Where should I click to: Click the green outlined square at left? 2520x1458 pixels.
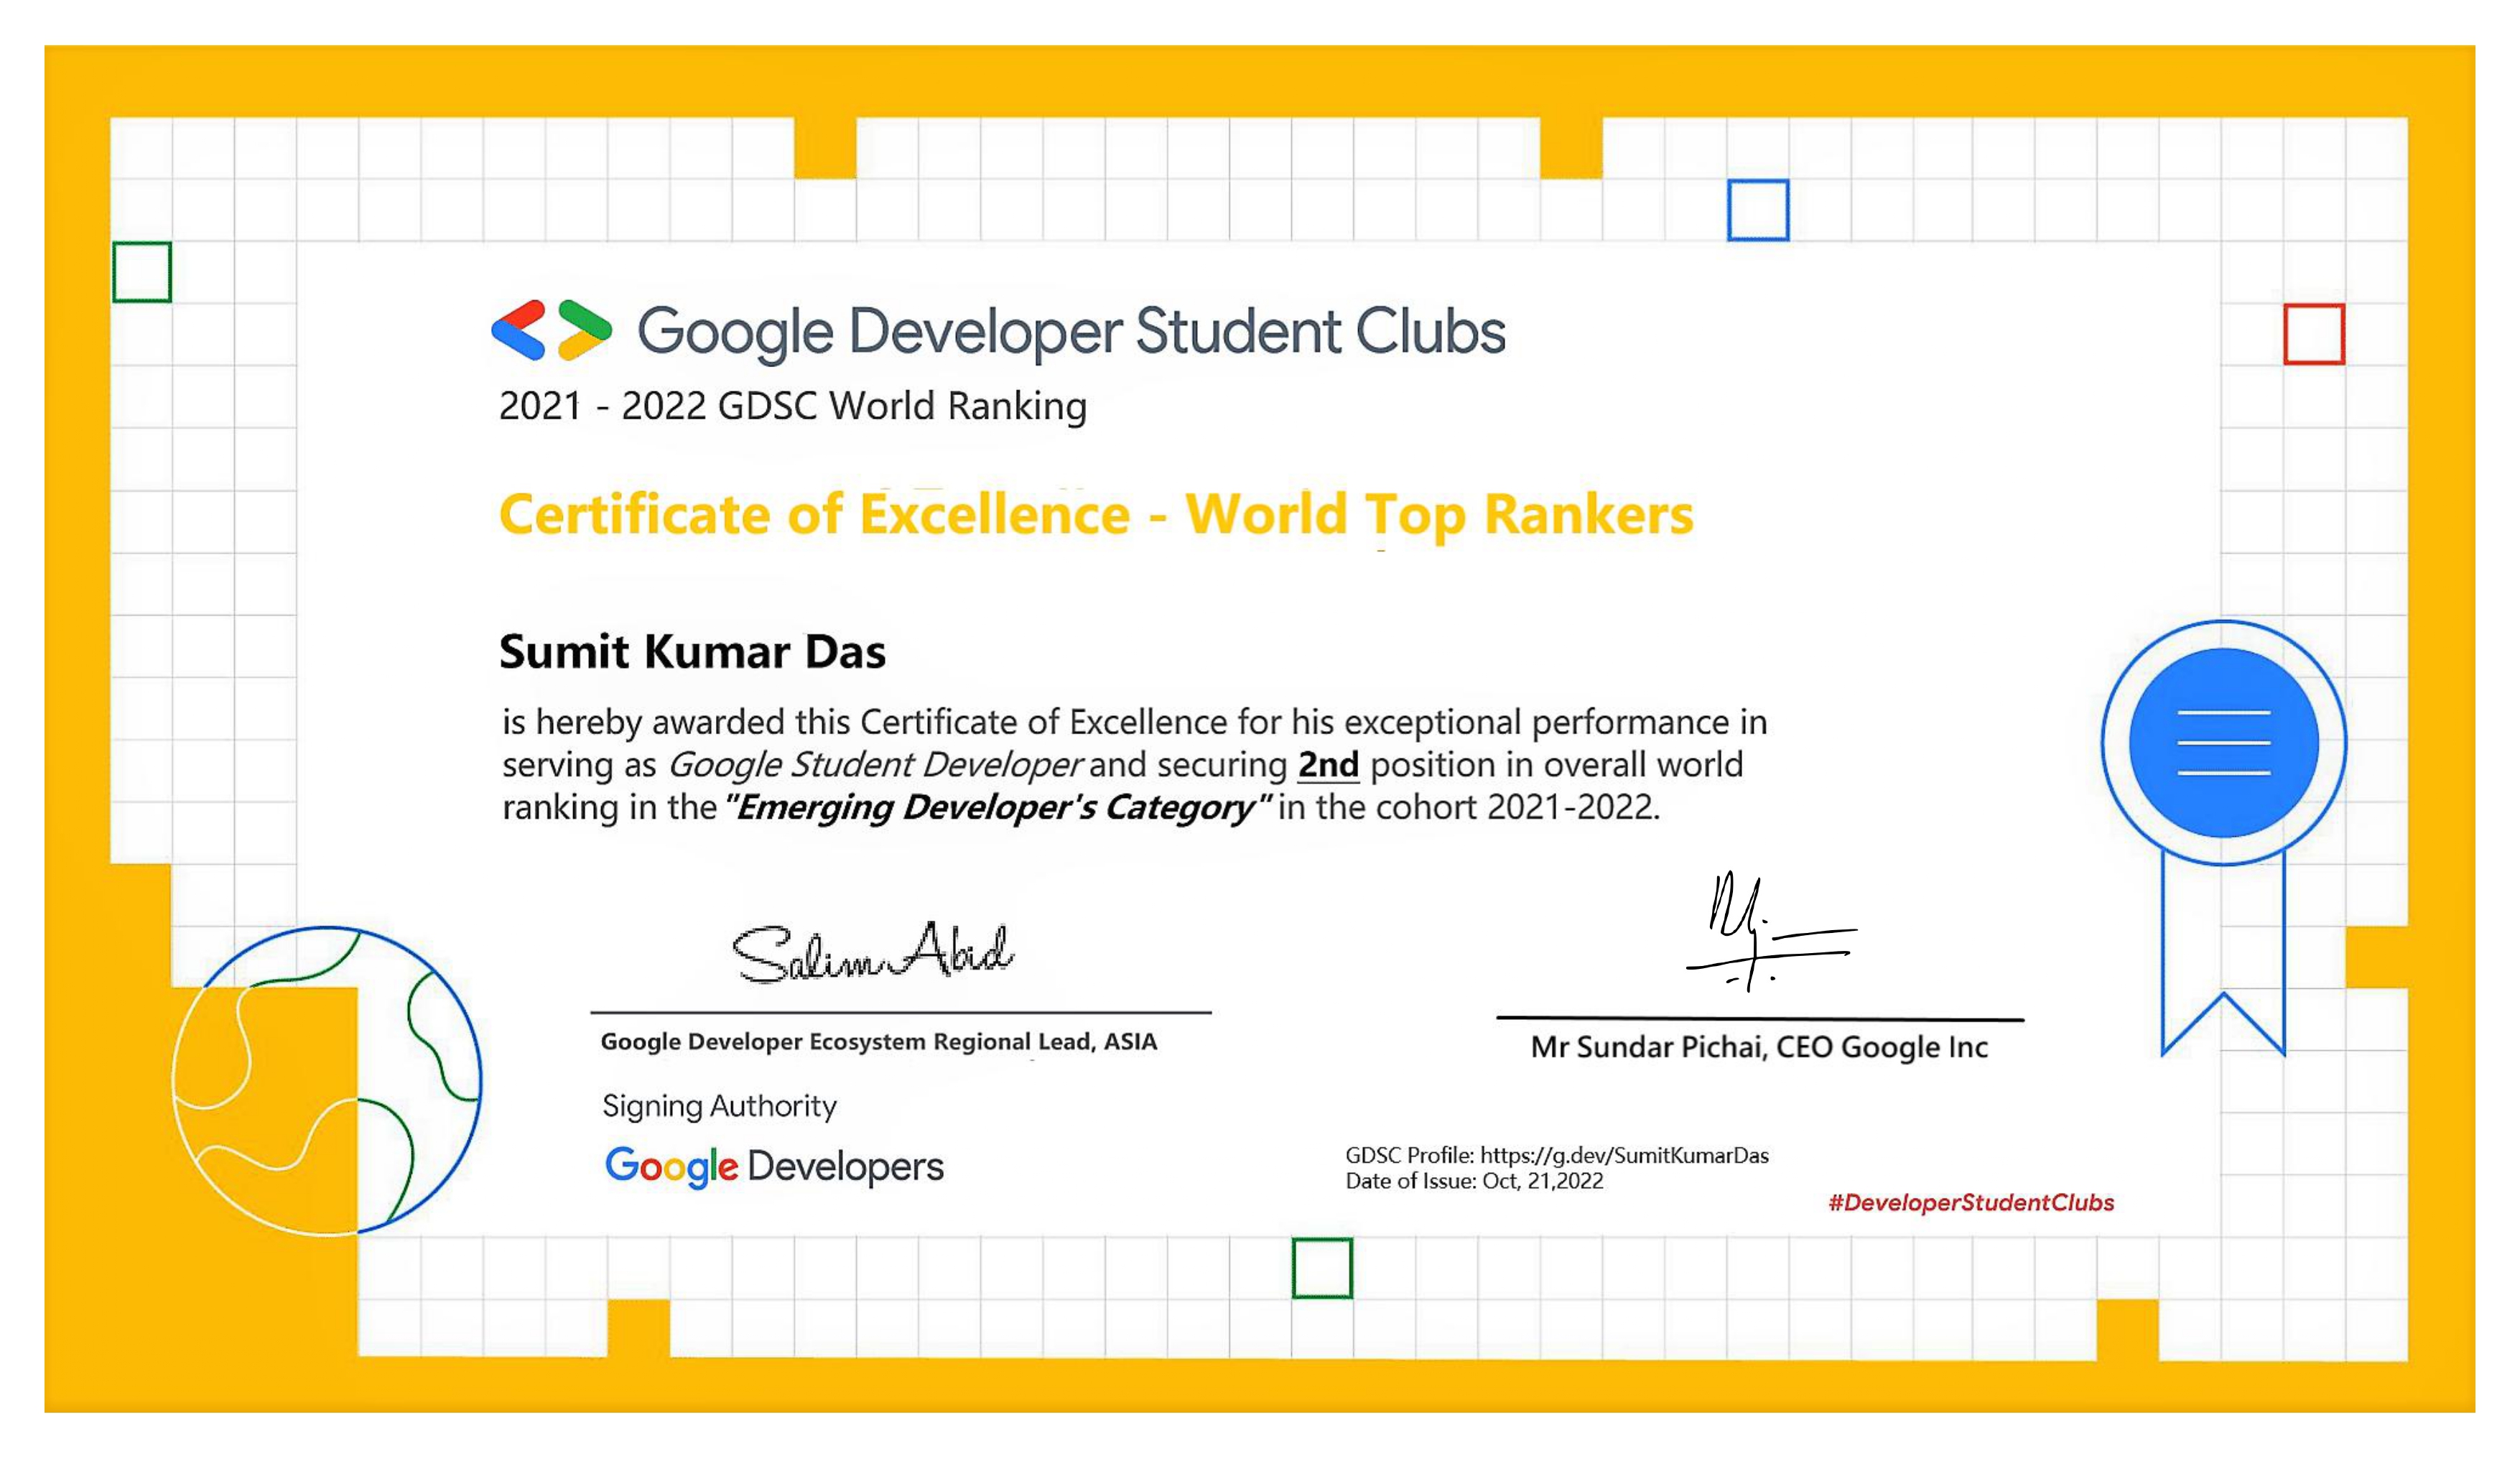(142, 271)
